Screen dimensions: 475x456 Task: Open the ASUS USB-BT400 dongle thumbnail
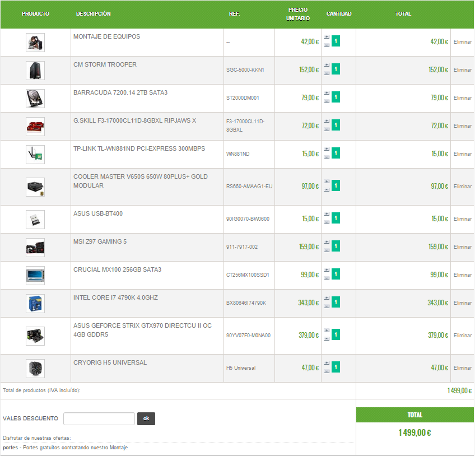tap(35, 220)
